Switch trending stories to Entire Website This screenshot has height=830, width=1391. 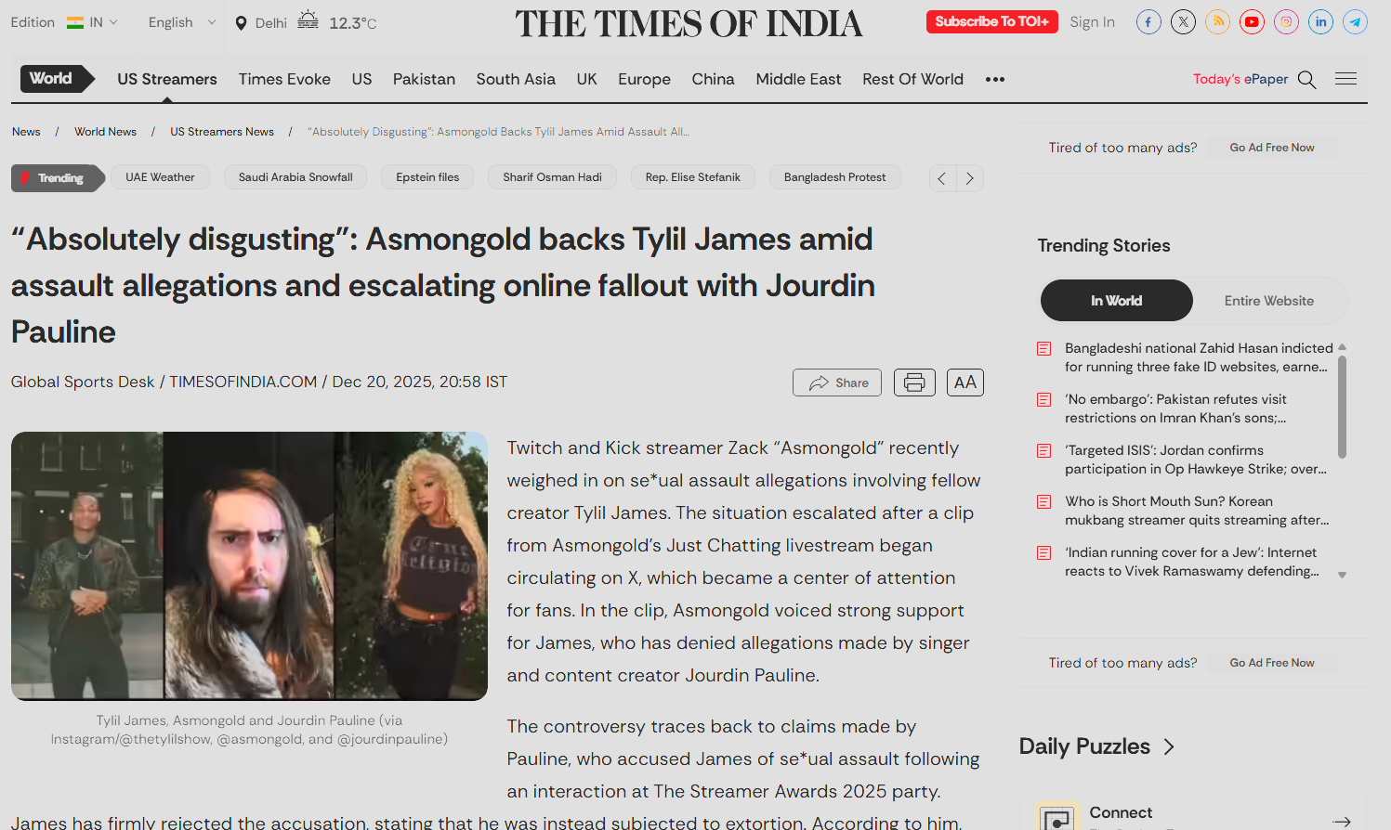click(1269, 301)
